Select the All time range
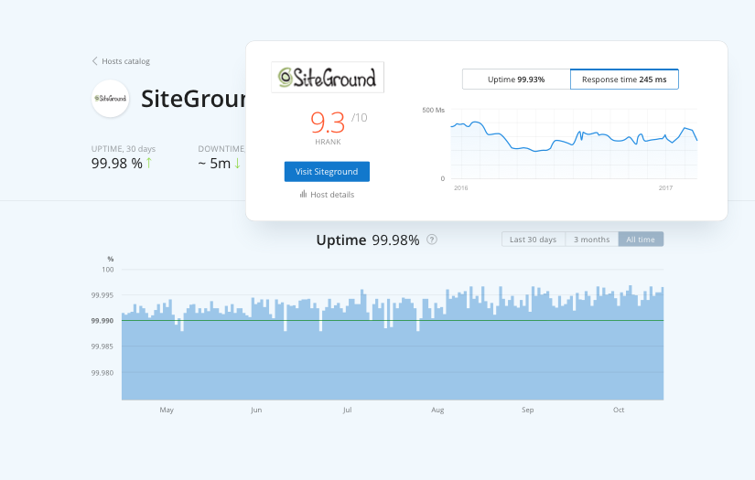This screenshot has width=755, height=480. (x=641, y=240)
